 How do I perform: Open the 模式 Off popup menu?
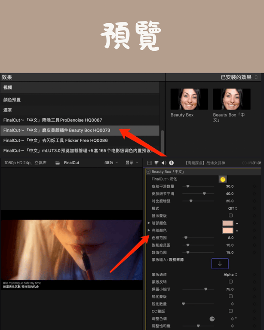pos(233,208)
